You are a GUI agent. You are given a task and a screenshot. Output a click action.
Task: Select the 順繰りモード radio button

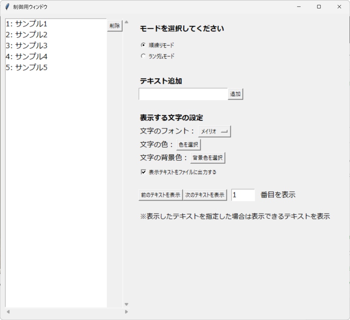tap(143, 44)
